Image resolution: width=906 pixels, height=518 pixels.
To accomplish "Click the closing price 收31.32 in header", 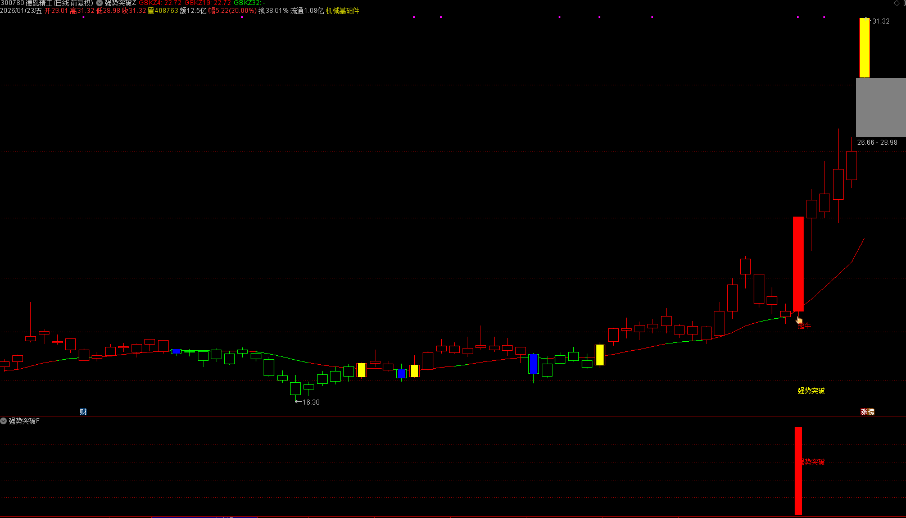I will [134, 11].
